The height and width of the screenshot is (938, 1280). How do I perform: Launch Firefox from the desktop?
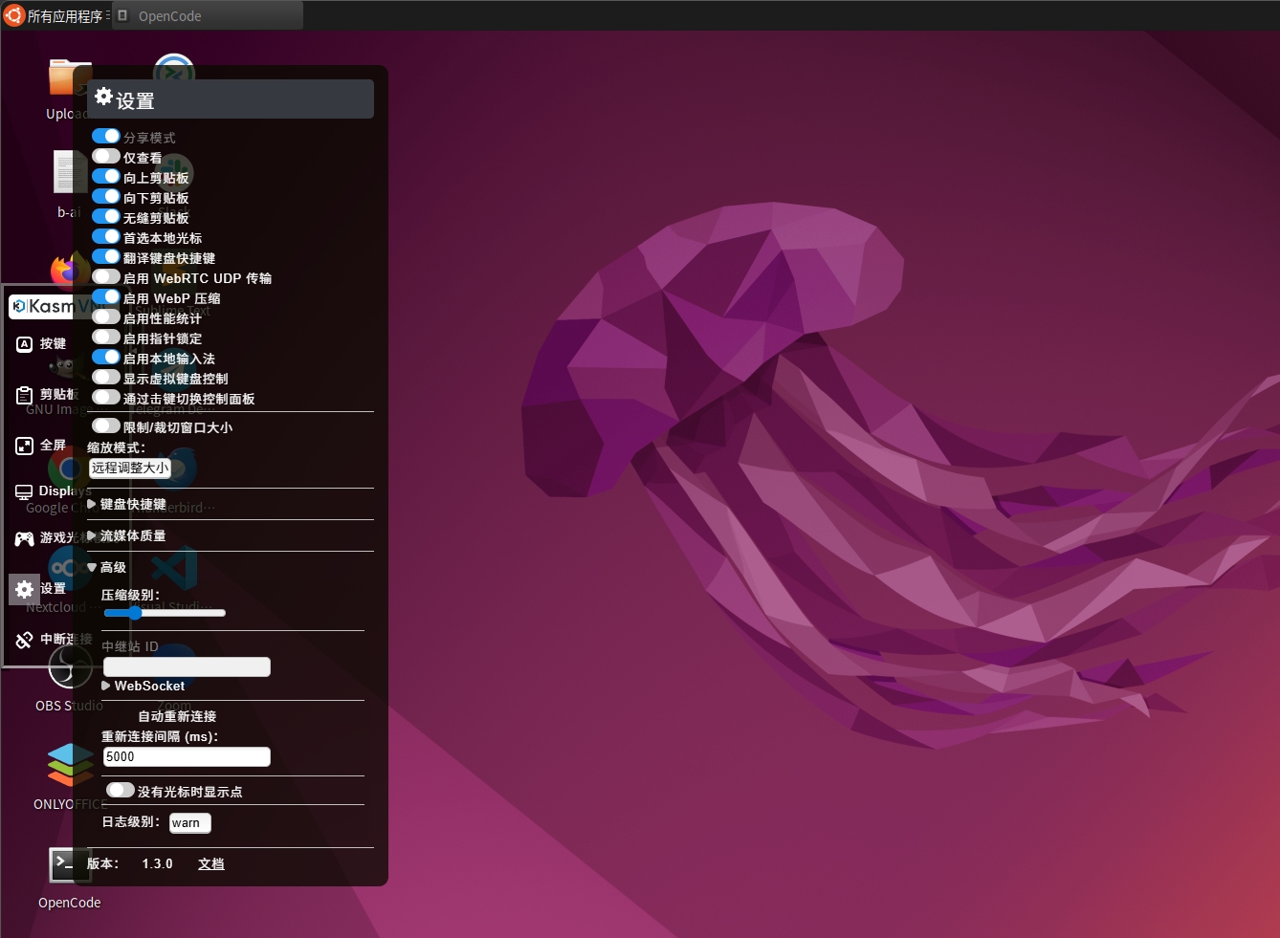pos(69,270)
